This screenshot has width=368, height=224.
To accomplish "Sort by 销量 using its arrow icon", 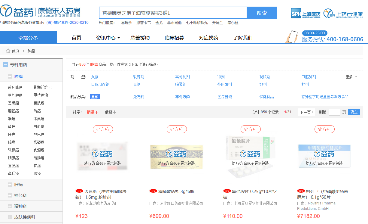I will click(97, 112).
